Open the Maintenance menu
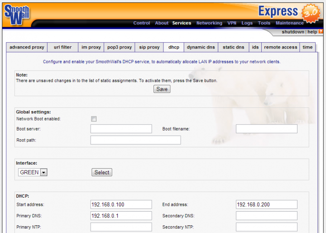Image resolution: width=326 pixels, height=233 pixels. tap(290, 23)
